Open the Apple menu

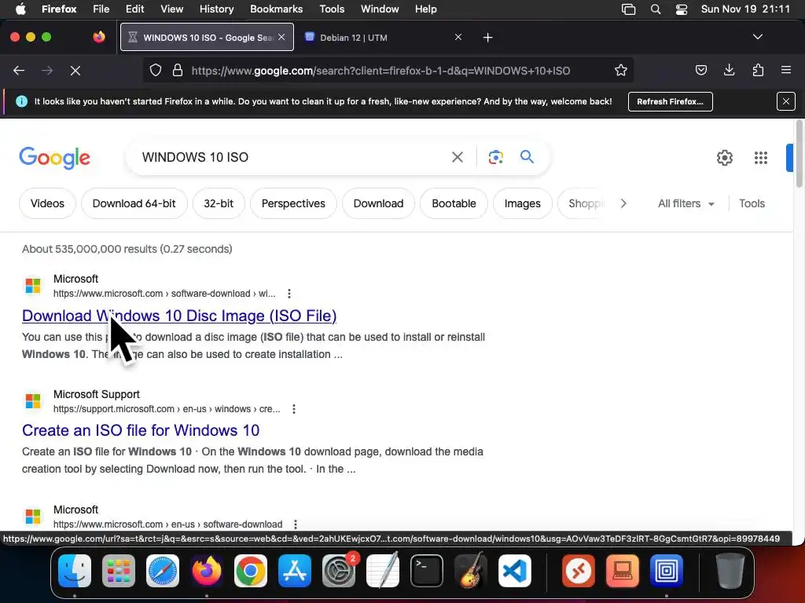tap(20, 9)
